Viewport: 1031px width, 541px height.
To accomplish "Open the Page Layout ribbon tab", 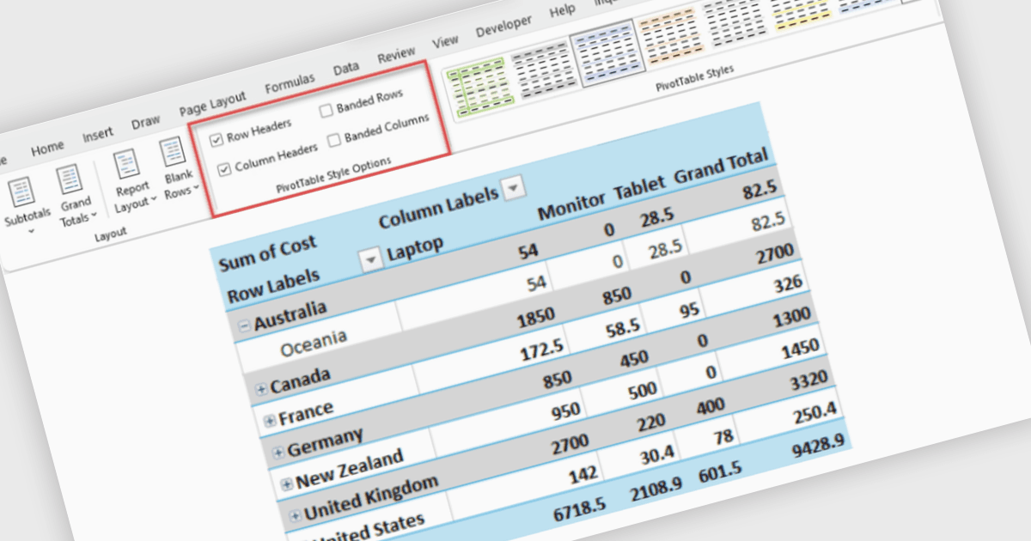I will tap(212, 104).
